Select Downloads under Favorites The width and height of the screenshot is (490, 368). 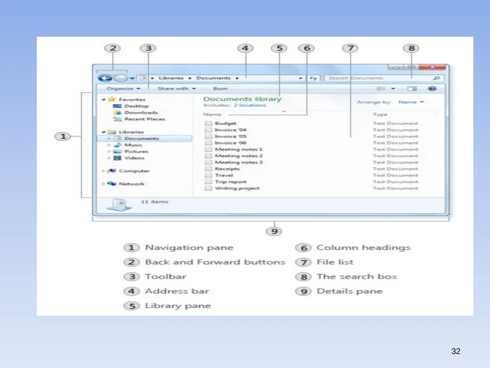[x=141, y=113]
